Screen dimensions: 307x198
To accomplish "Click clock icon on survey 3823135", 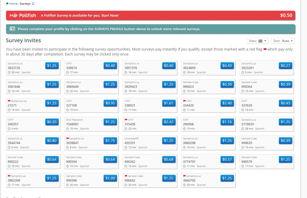I will 9,73.
